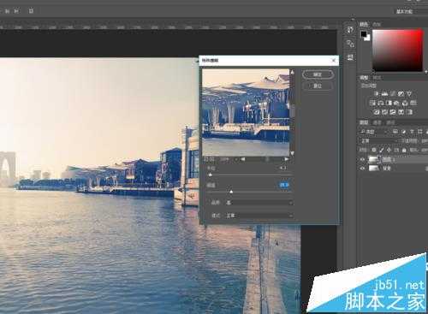Screen dimensions: 428x314
Task: Open the 模式 mode dropdown in blur dialog
Action: click(259, 216)
